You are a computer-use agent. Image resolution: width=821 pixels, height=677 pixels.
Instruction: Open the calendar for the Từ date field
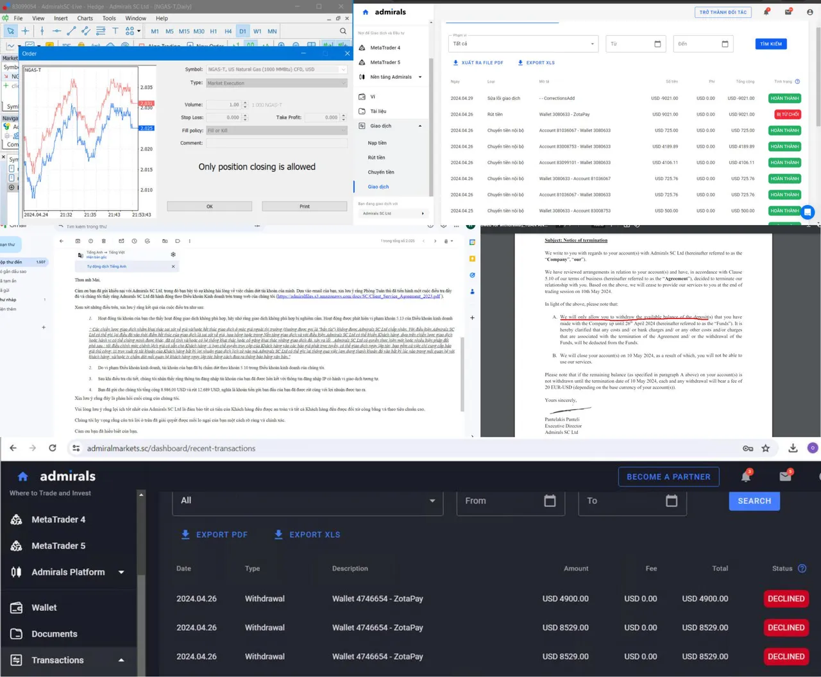click(x=657, y=44)
